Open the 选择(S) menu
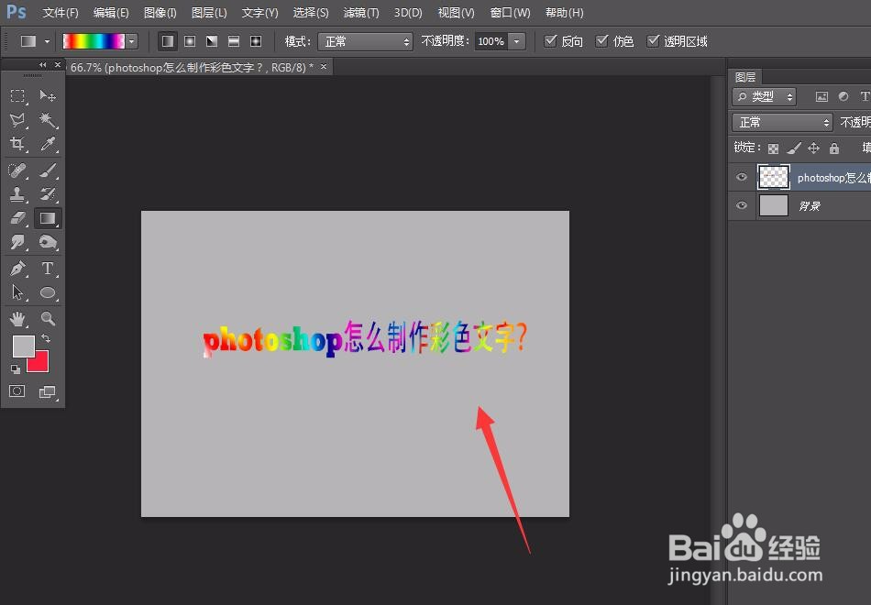 [311, 12]
